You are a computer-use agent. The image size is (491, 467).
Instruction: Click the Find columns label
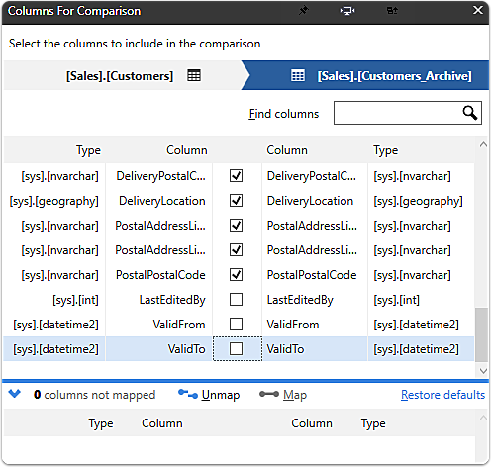coord(284,114)
